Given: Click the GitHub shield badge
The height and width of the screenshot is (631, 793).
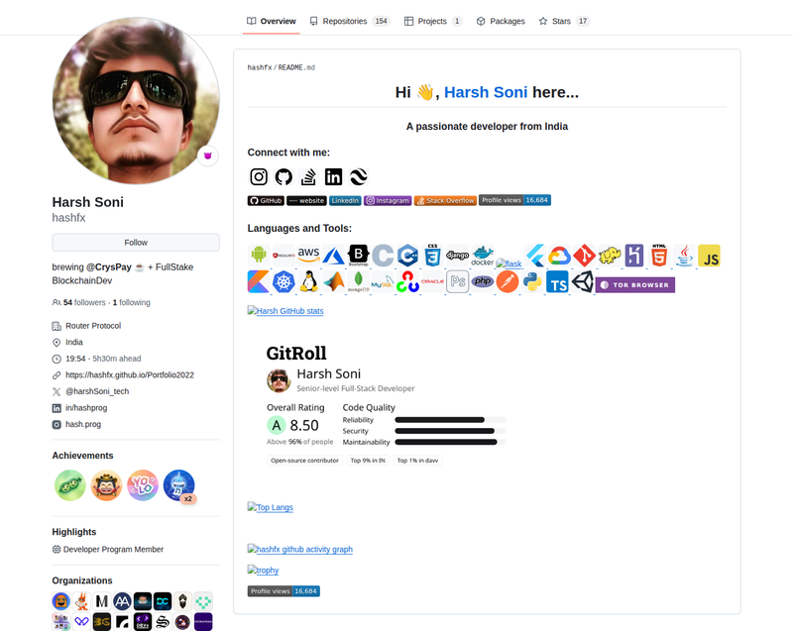Looking at the screenshot, I should (266, 200).
